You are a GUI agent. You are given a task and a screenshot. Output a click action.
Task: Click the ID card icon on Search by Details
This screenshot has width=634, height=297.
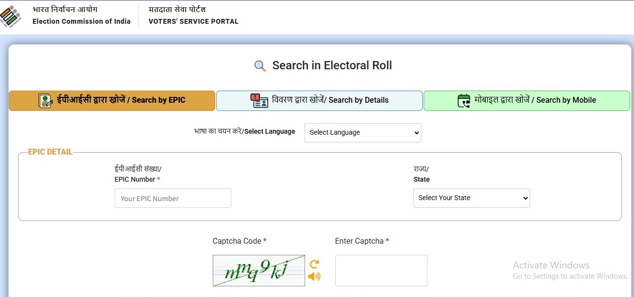(x=259, y=101)
